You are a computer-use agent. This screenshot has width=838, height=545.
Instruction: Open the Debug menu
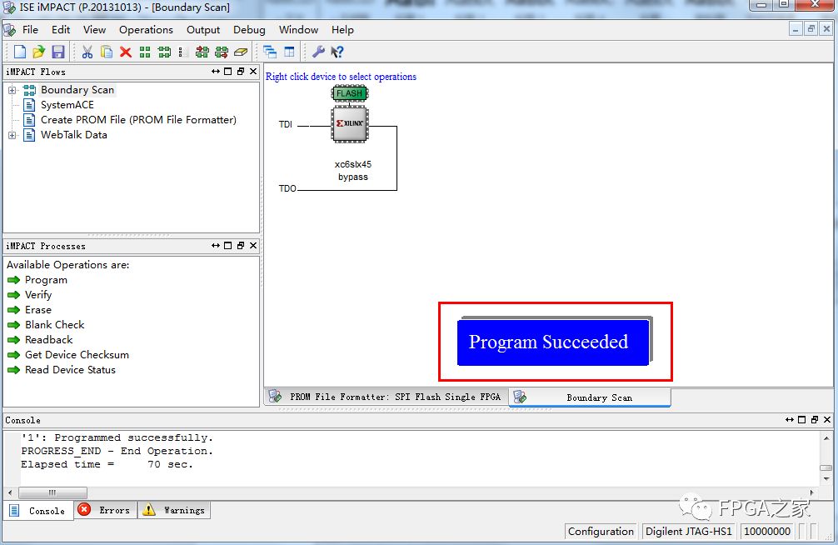(249, 30)
